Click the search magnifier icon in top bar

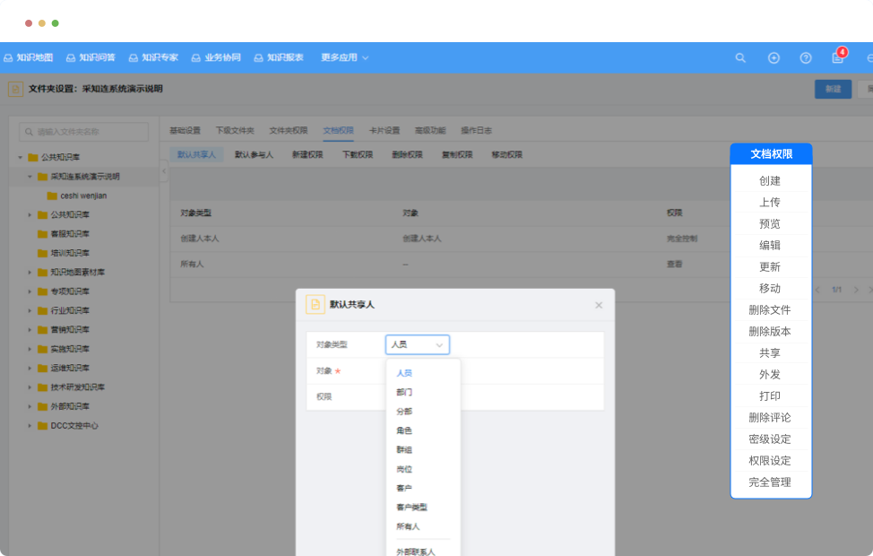point(740,57)
